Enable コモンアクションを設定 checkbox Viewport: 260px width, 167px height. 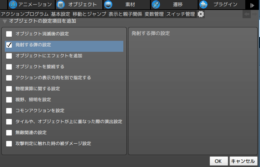click(x=9, y=110)
